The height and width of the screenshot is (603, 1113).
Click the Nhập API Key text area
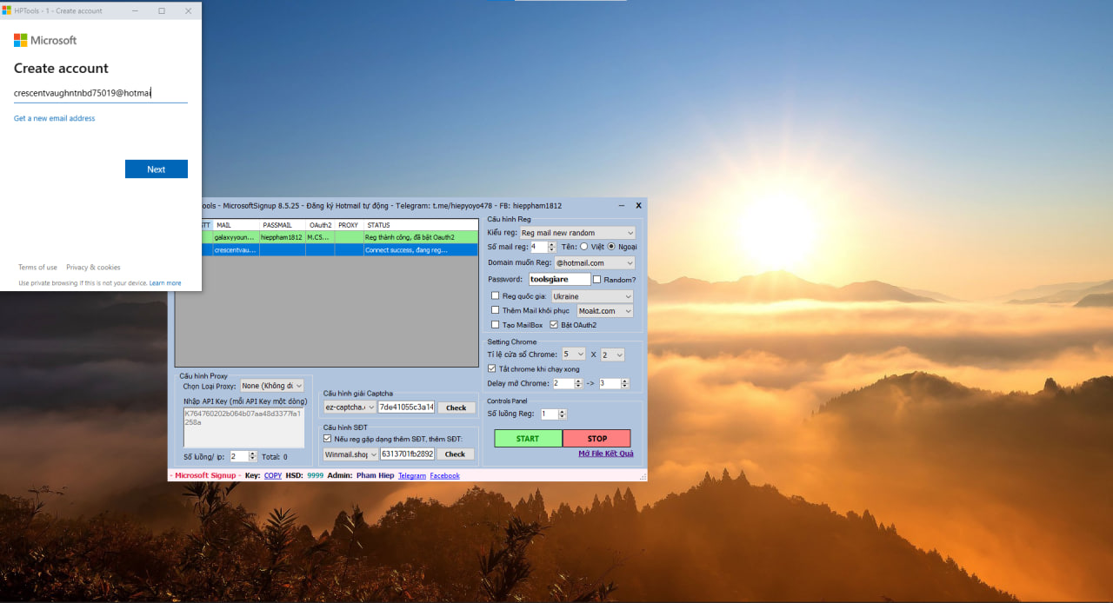tap(243, 427)
